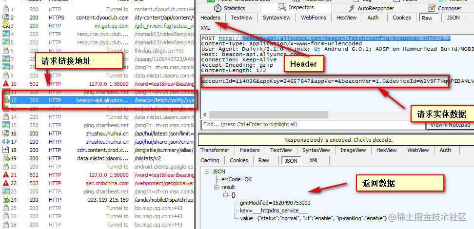
Task: Click the image icon of session 5
Action: [6, 42]
